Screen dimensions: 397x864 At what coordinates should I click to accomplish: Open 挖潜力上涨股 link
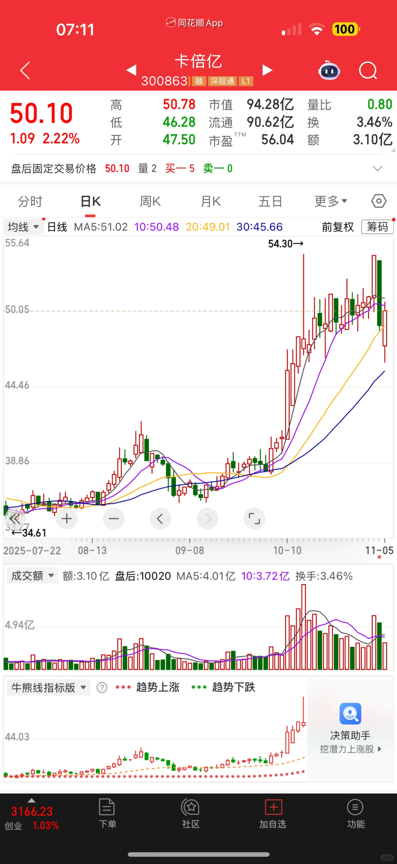click(x=350, y=749)
